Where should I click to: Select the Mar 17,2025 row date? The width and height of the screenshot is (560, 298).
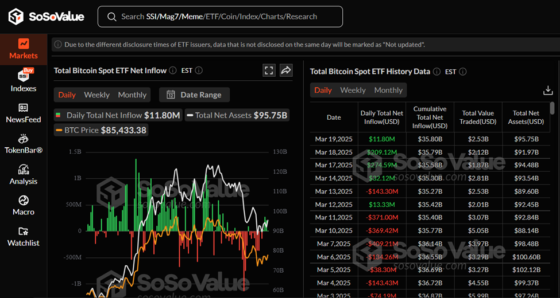(334, 165)
